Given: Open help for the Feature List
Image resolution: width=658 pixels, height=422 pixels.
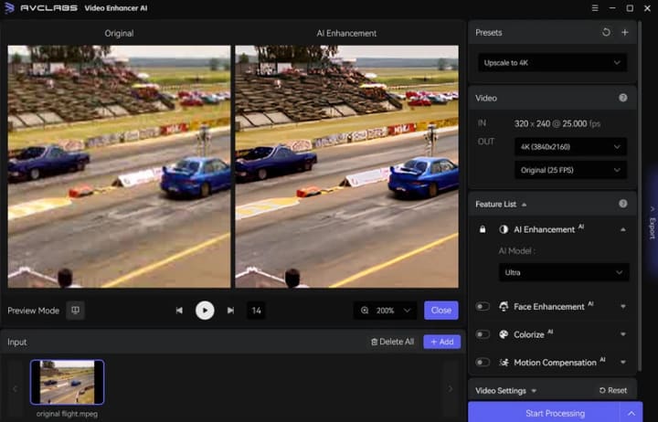Looking at the screenshot, I should [x=622, y=204].
